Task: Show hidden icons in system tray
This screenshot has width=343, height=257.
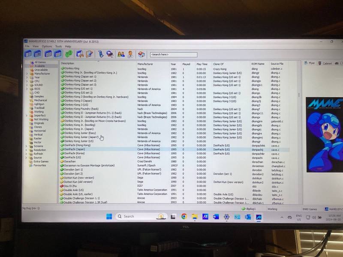Action: [282, 218]
